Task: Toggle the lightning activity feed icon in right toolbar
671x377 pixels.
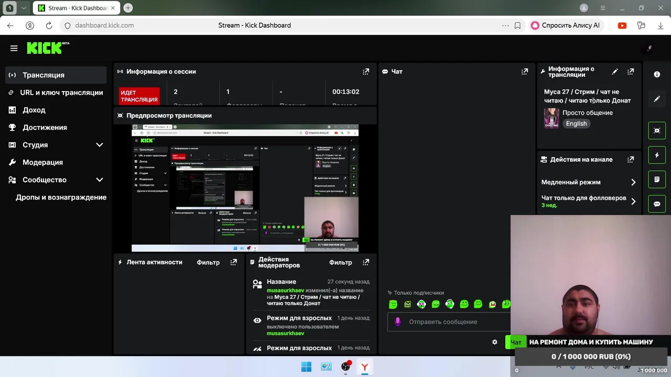Action: pos(657,155)
